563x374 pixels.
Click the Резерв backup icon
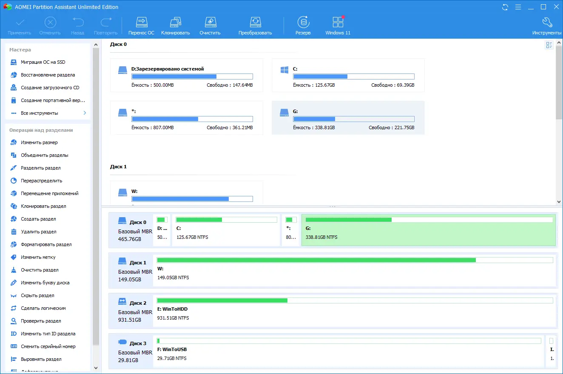coord(303,25)
